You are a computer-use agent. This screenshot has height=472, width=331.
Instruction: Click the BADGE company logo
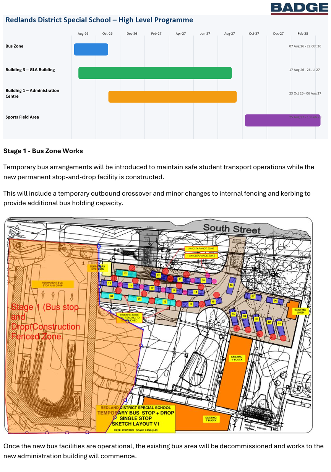tap(299, 8)
